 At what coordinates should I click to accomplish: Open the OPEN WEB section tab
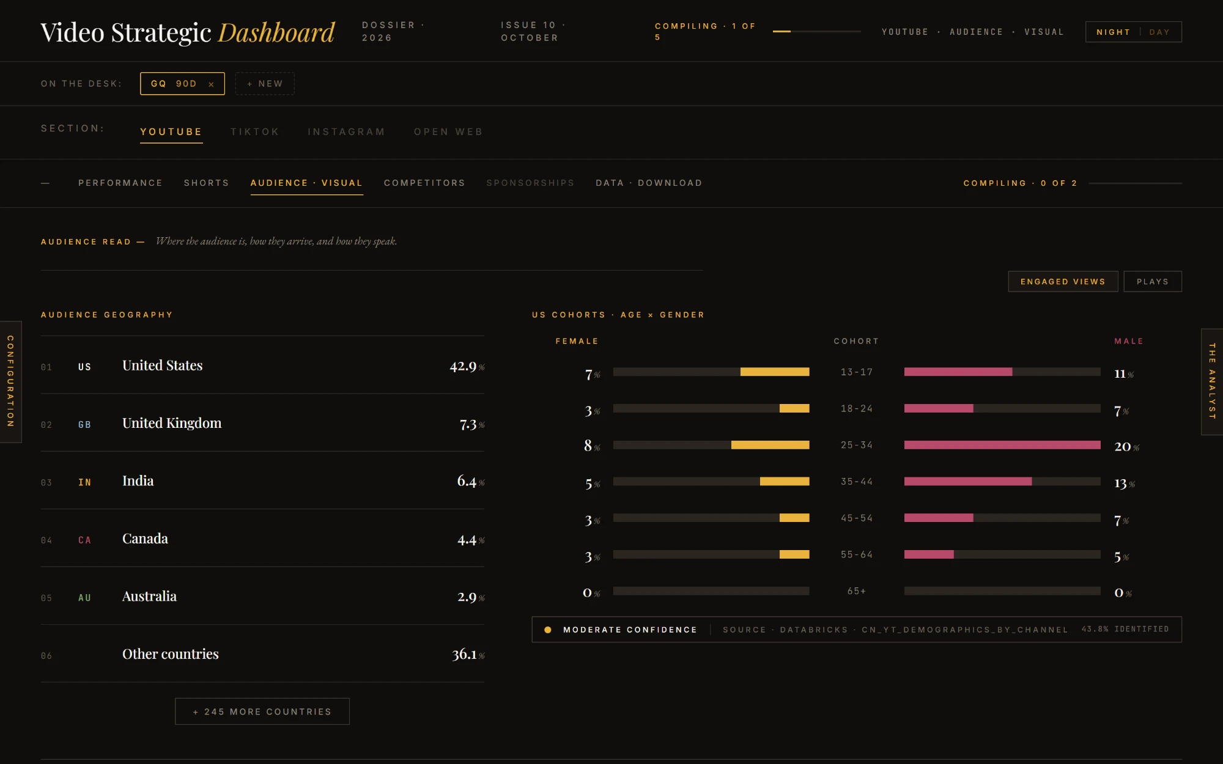[448, 132]
